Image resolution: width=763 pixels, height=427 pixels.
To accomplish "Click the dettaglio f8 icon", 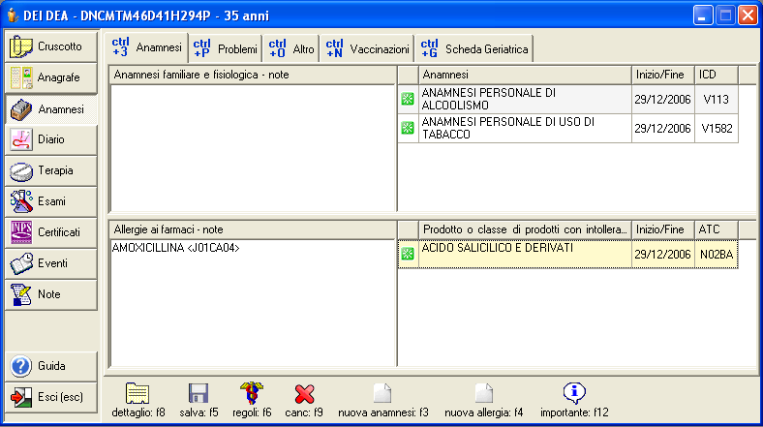I will (137, 392).
